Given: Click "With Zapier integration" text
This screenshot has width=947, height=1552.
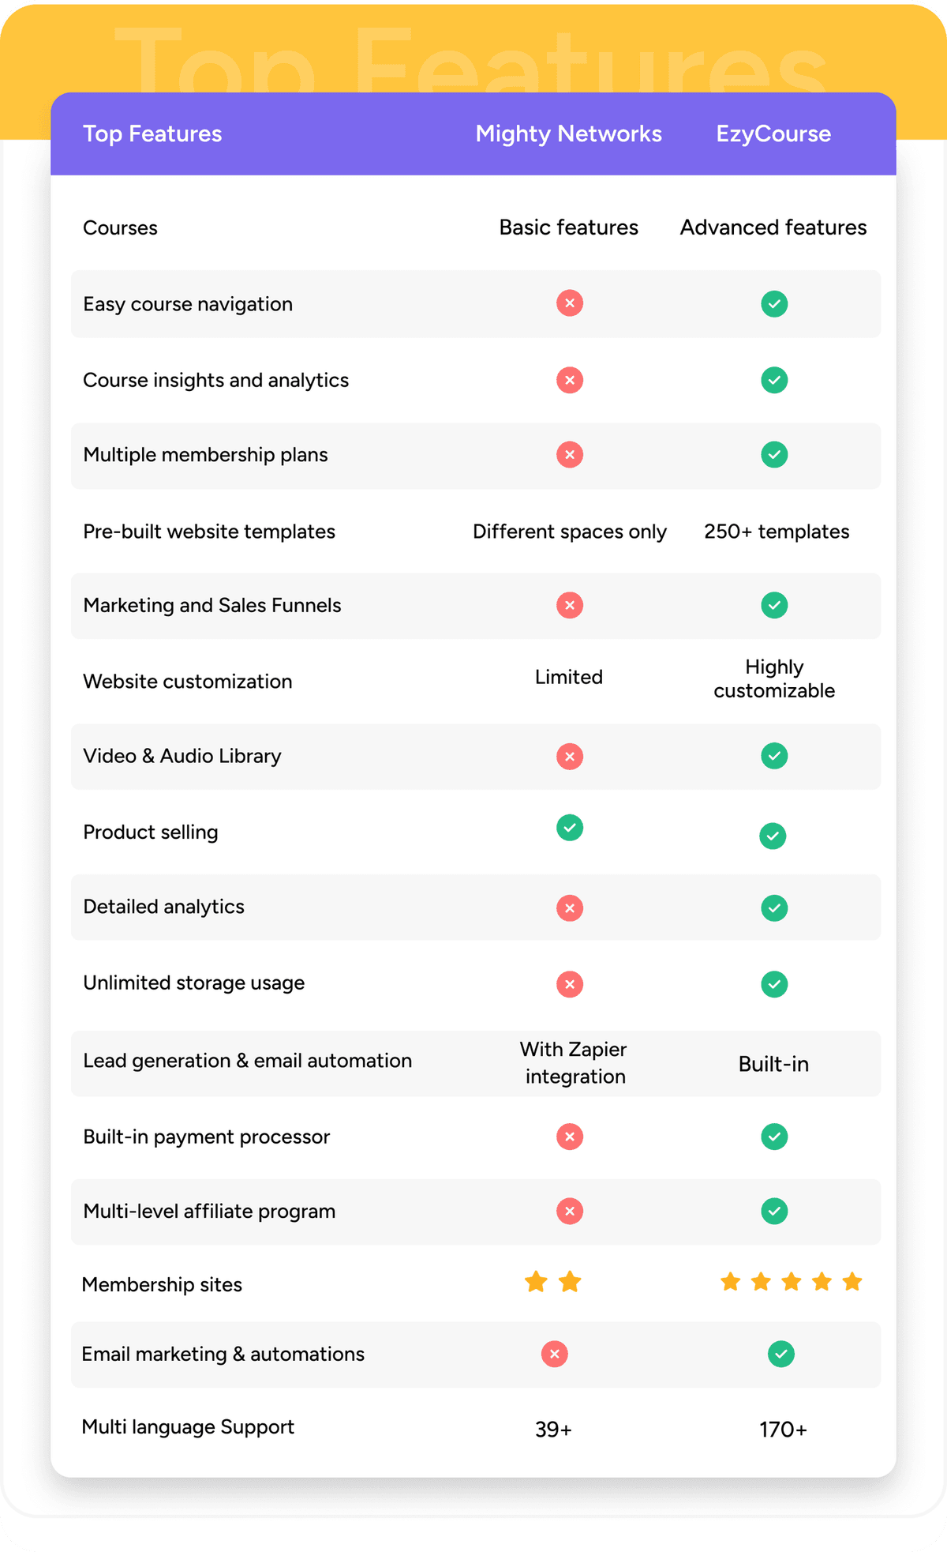Looking at the screenshot, I should [x=574, y=1062].
